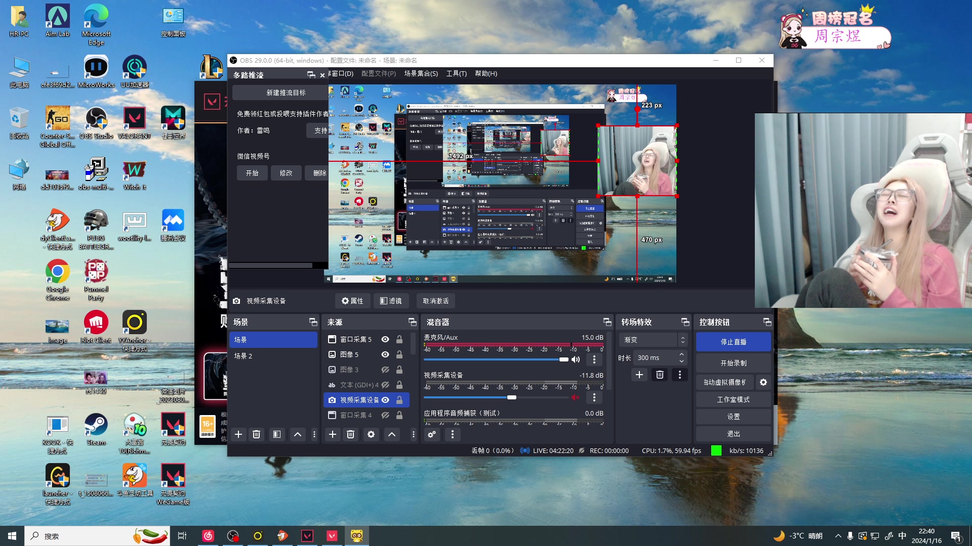Open mixer panel bottom three-dot menu
Screen dimensions: 972x546
(x=453, y=434)
